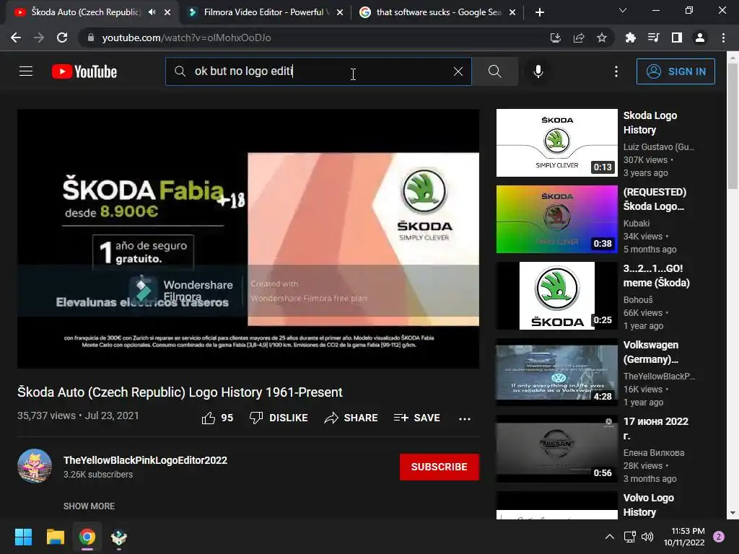
Task: Click the SIGN IN button
Action: coord(675,71)
